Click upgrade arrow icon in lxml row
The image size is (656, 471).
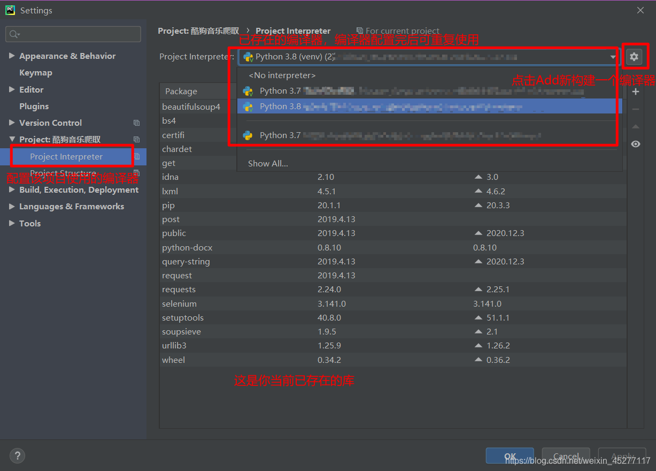tap(479, 191)
